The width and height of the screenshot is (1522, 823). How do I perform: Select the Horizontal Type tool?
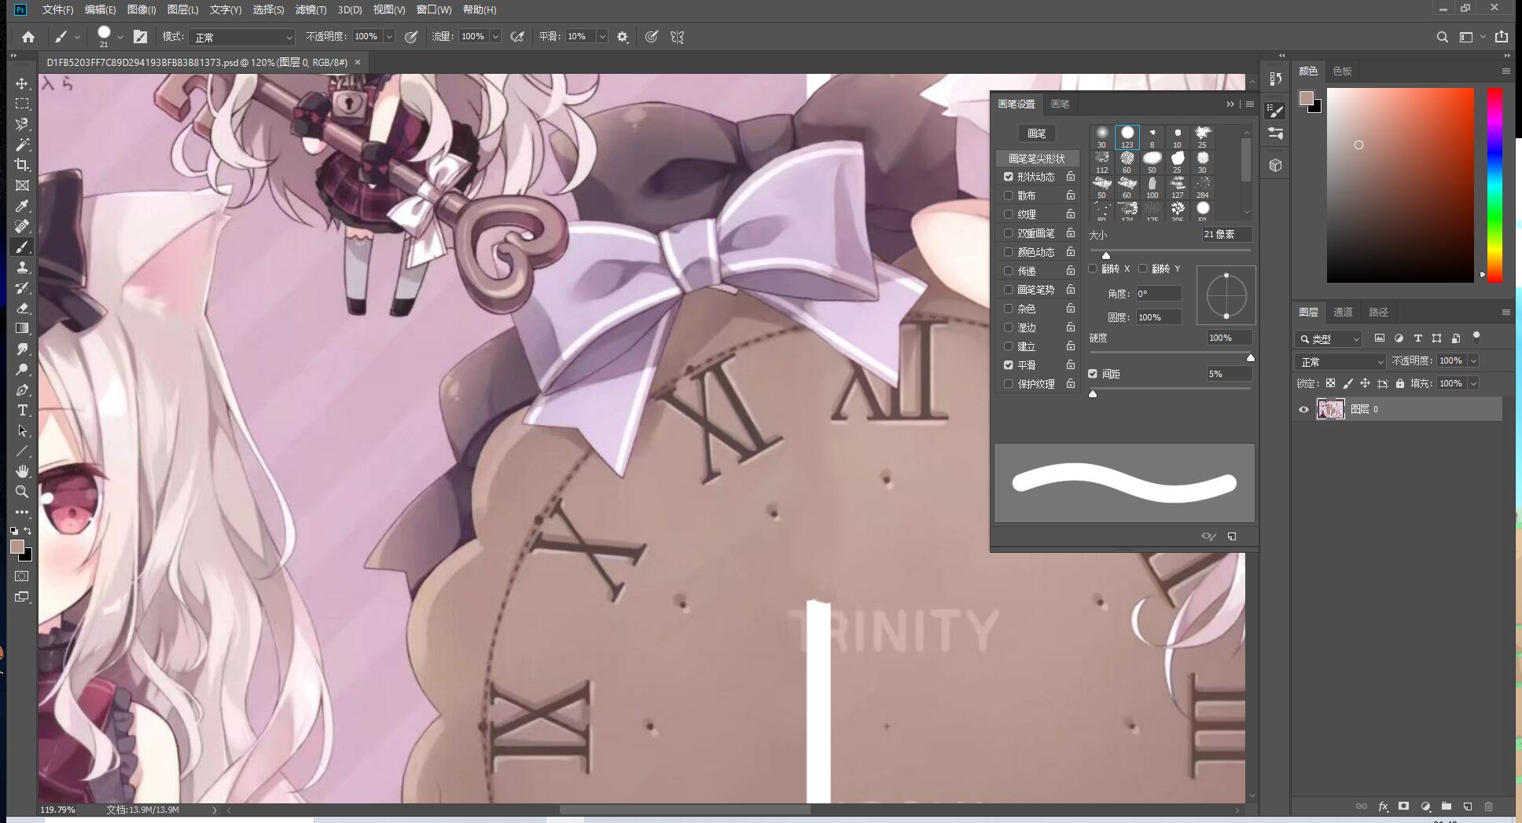coord(22,410)
